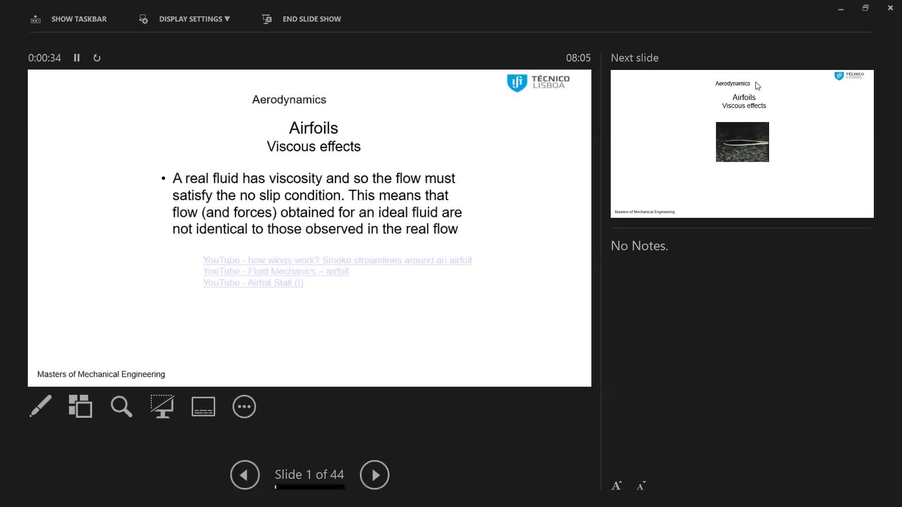Click the Next slide preview thumbnail
902x507 pixels.
click(x=742, y=144)
